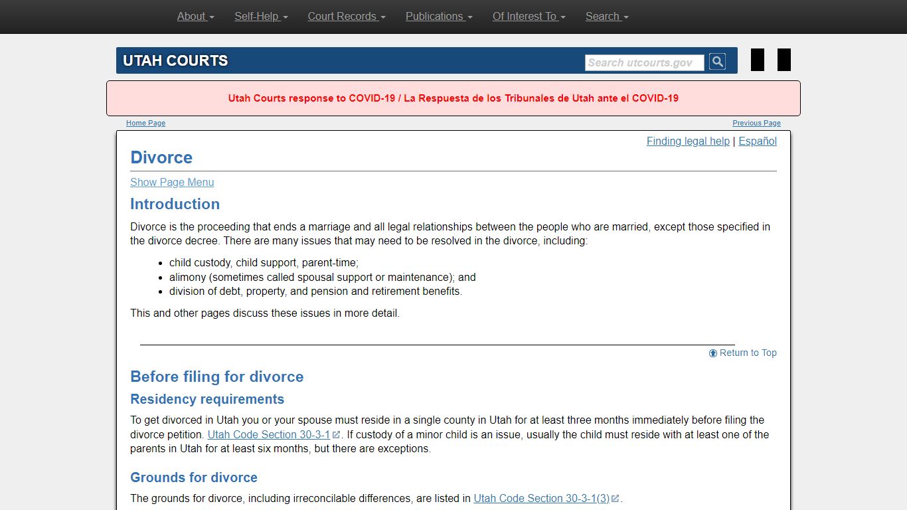Screen dimensions: 907x510
Task: Expand the Self-Help dropdown menu
Action: [x=261, y=17]
